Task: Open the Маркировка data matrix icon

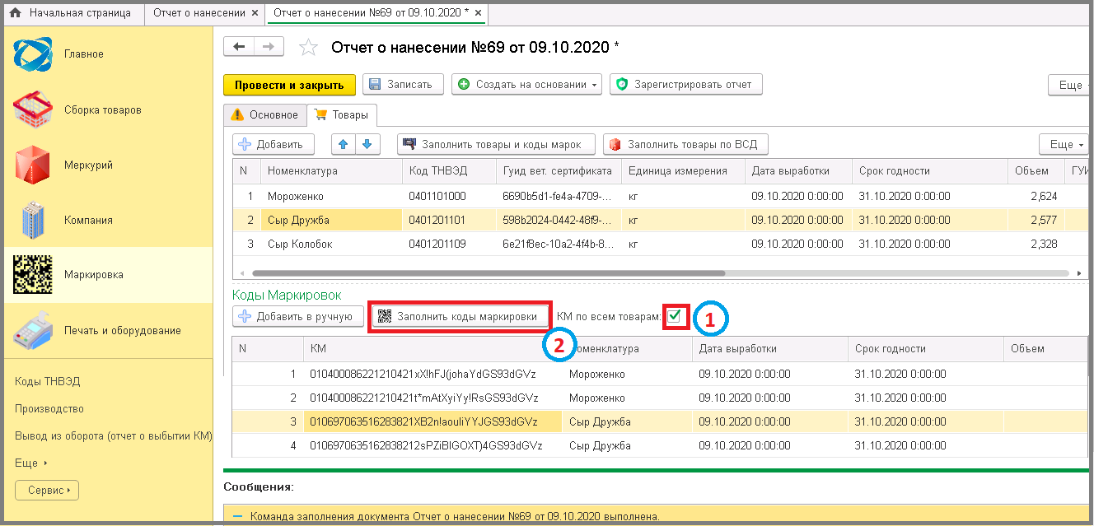Action: click(33, 275)
